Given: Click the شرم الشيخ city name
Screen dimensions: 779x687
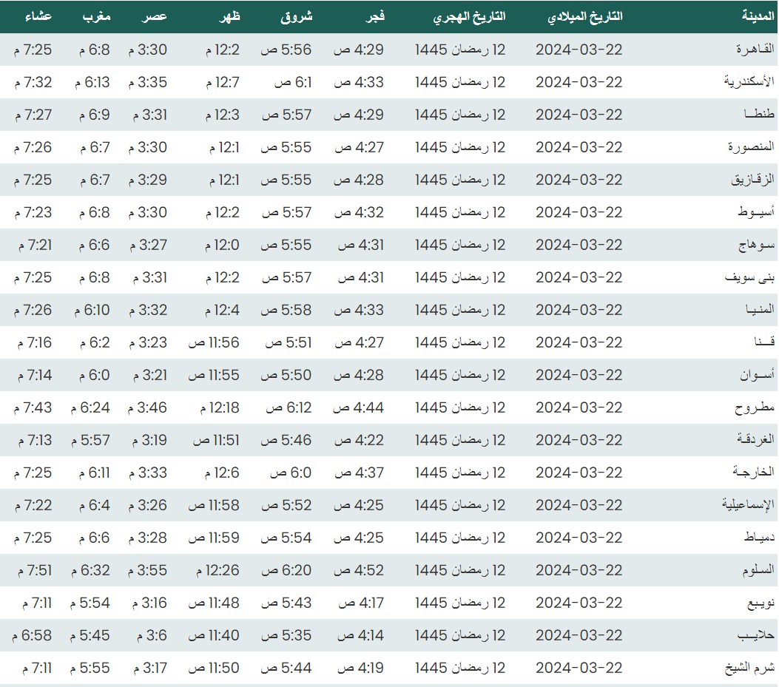Looking at the screenshot, I should click(749, 668).
